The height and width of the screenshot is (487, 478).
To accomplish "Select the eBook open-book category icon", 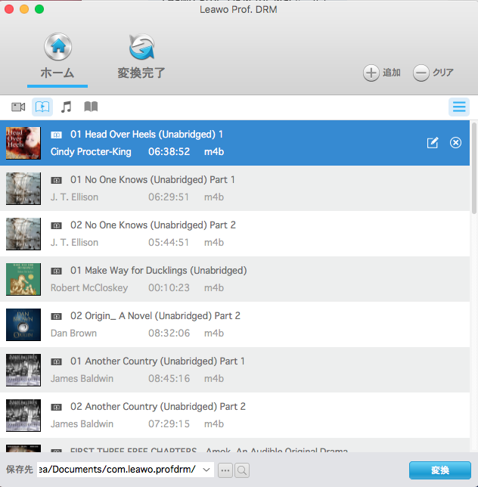I will pos(91,107).
